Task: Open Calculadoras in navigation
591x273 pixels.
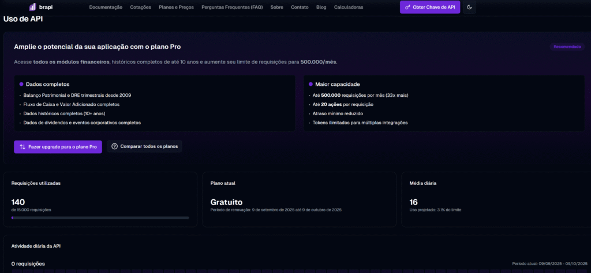Action: (349, 7)
